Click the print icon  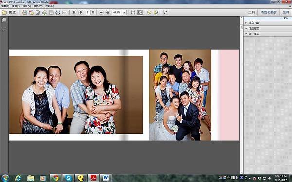point(58,13)
